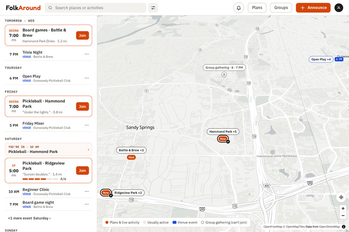Click the Ridgeview 4/6 capacity bar
The image size is (349, 232).
click(40, 179)
